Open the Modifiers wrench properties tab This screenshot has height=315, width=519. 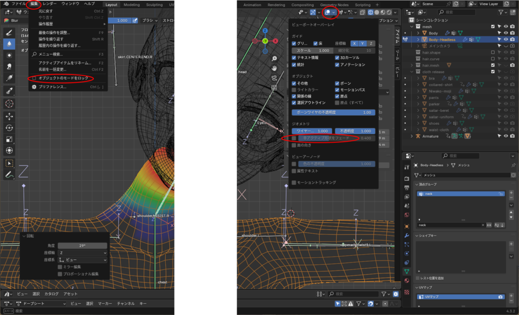tap(406, 235)
